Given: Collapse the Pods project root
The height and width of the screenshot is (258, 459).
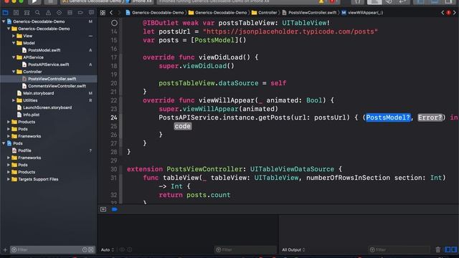Looking at the screenshot, I should [x=4, y=143].
